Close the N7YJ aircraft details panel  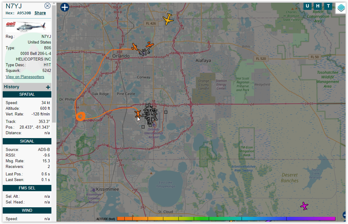pos(47,6)
